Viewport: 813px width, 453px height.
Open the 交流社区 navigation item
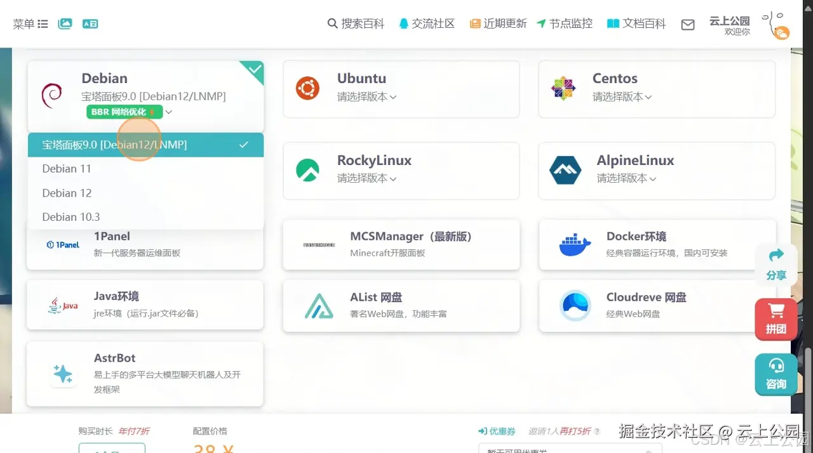tap(427, 23)
